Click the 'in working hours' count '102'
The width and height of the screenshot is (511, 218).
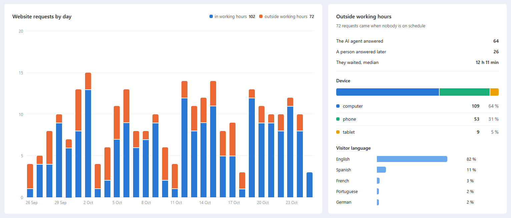click(252, 16)
